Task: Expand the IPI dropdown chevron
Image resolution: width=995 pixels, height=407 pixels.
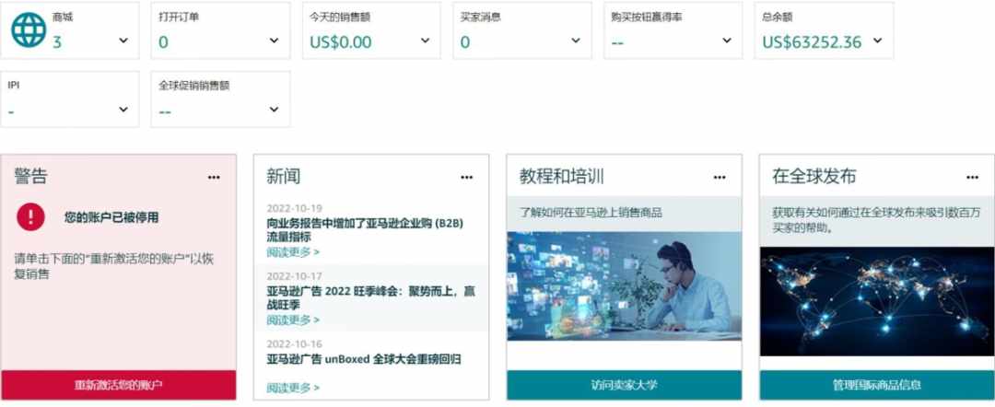Action: 123,110
